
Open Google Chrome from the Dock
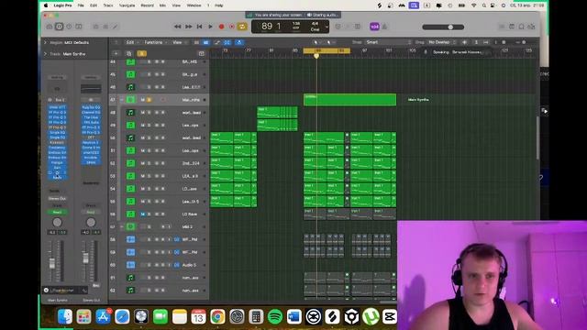[217, 317]
